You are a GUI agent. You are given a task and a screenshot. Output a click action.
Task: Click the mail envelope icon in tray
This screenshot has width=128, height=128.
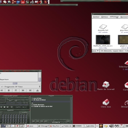tap(122, 126)
